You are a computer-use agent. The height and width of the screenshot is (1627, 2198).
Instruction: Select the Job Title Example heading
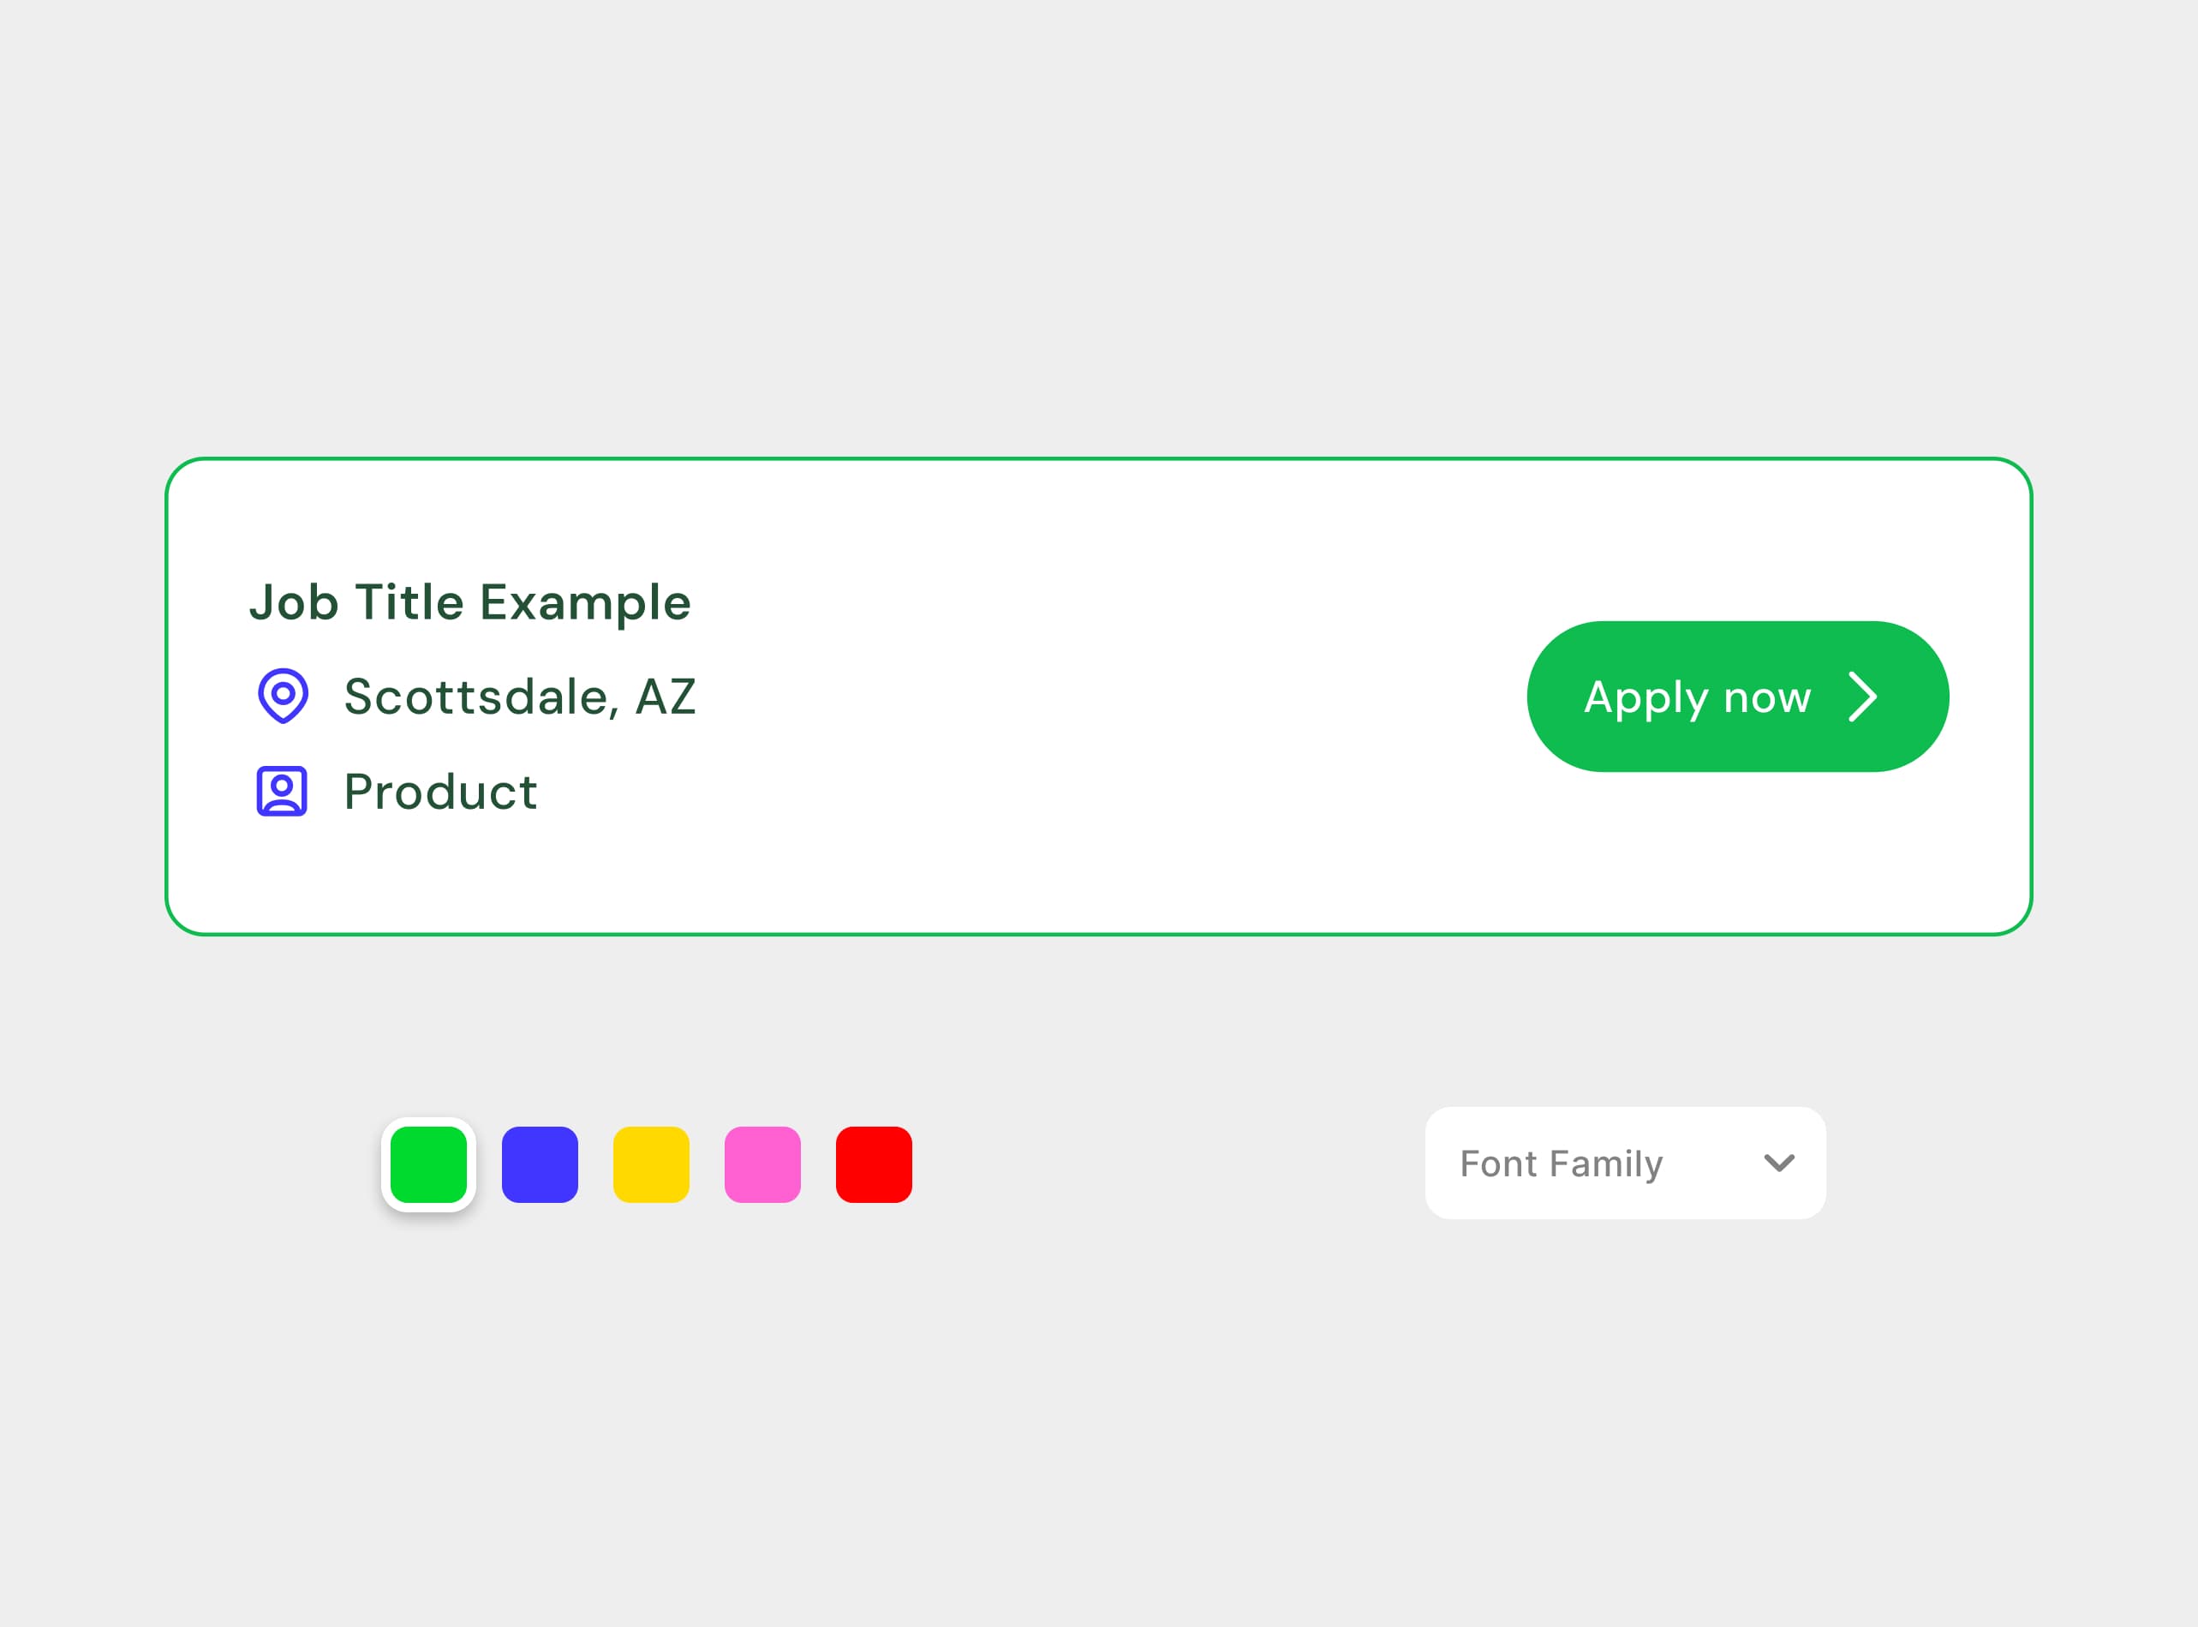click(469, 601)
